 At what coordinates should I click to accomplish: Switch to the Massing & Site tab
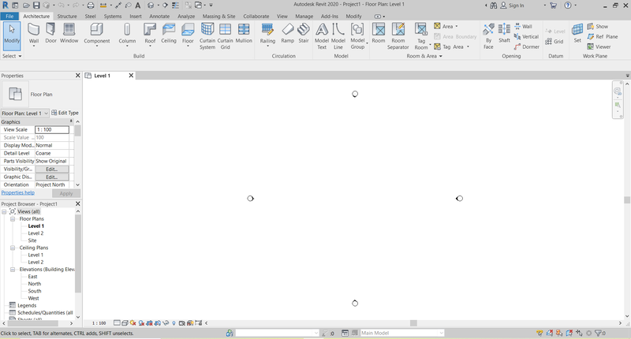coord(218,16)
